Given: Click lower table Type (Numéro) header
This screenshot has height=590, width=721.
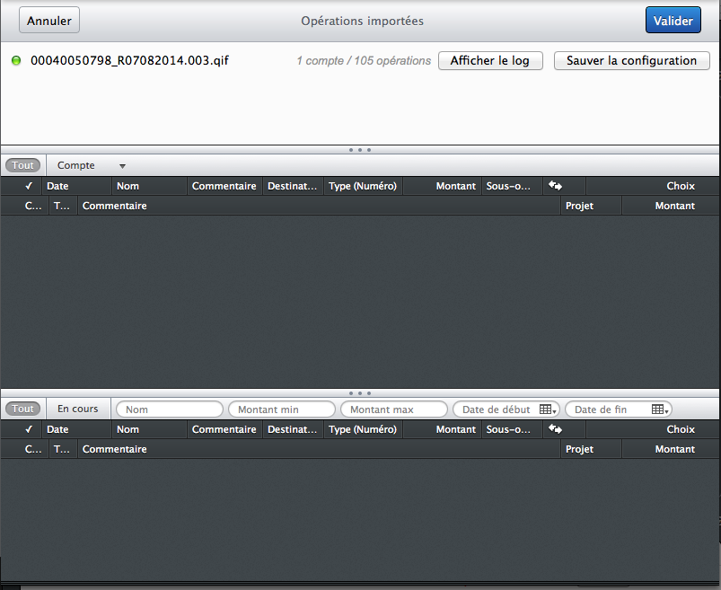Looking at the screenshot, I should (x=364, y=429).
